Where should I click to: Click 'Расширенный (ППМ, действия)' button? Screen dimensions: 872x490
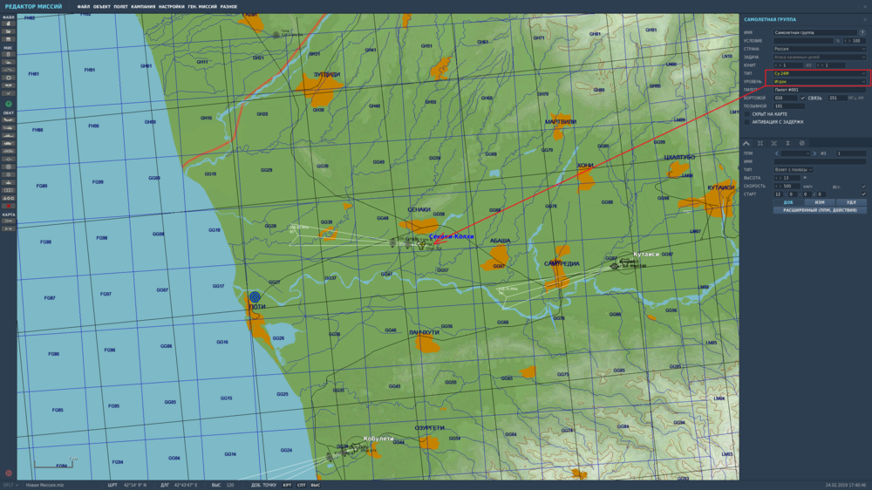coord(819,210)
